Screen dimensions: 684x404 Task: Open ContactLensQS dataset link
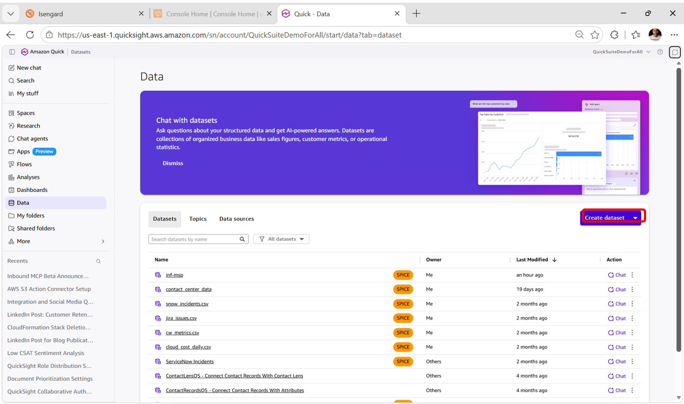(x=234, y=376)
